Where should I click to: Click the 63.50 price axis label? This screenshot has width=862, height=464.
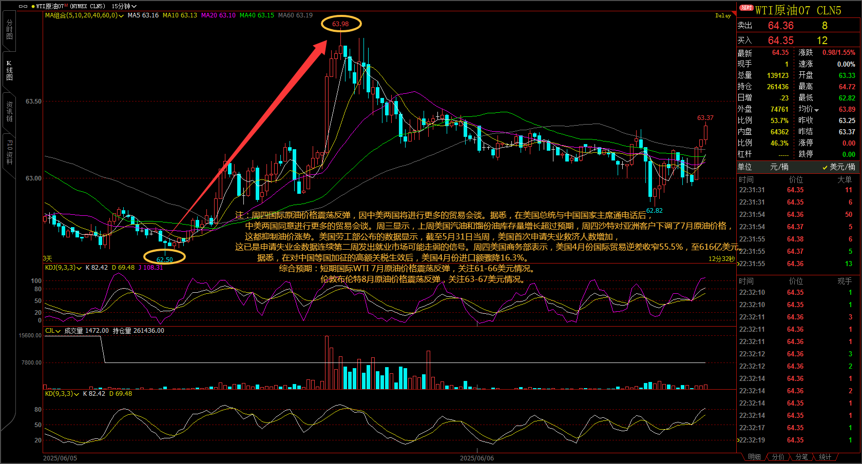(x=33, y=102)
